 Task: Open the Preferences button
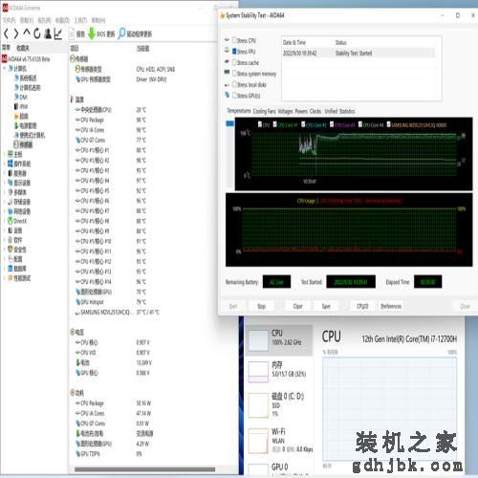(x=391, y=306)
